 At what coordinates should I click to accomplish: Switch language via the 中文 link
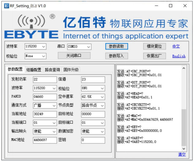[176, 46]
